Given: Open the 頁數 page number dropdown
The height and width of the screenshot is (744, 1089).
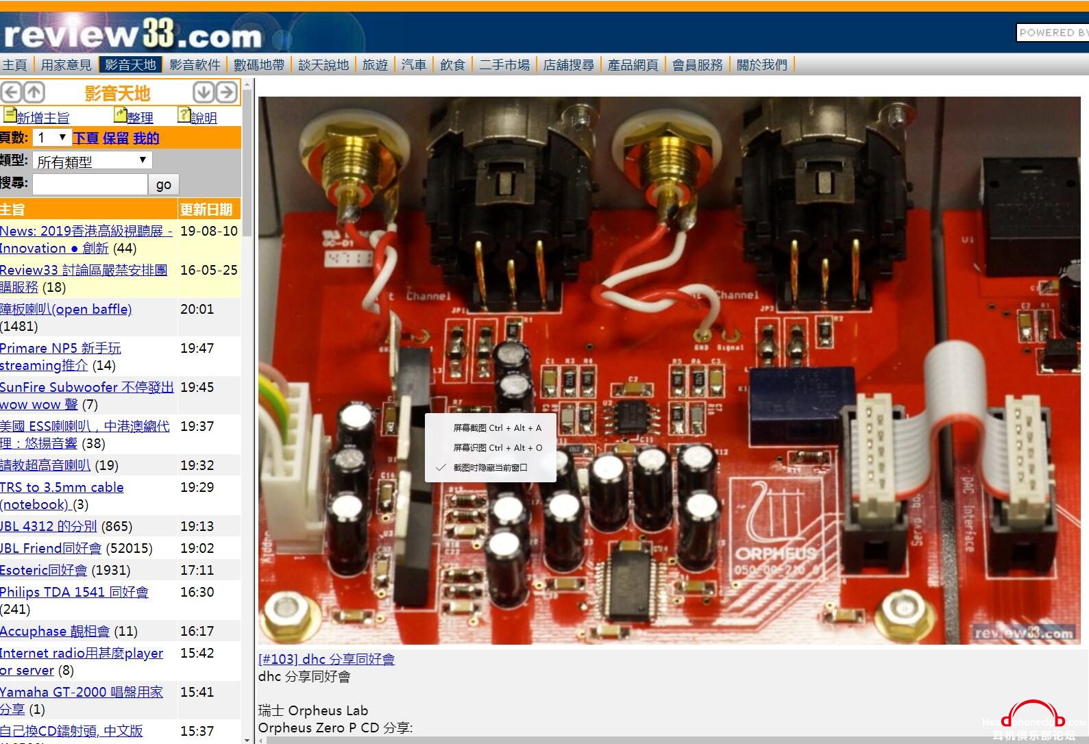Looking at the screenshot, I should pos(51,138).
